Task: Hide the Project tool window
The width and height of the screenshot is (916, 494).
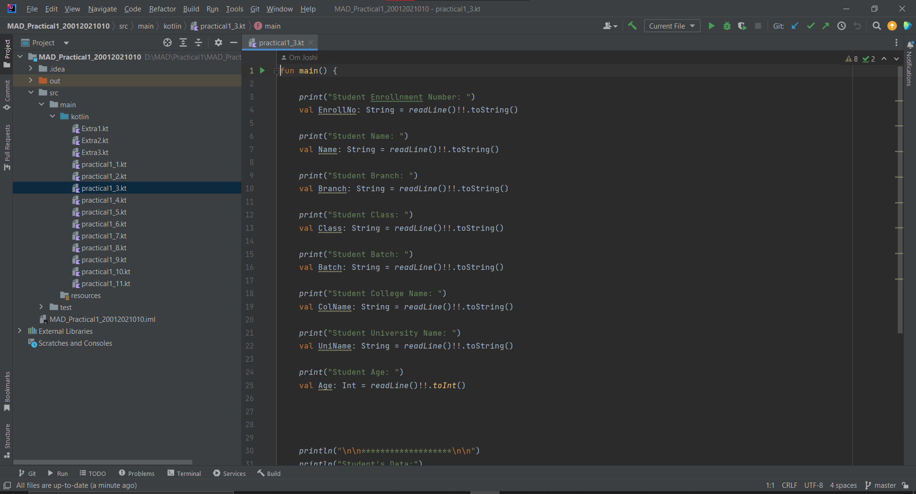Action: [x=234, y=43]
